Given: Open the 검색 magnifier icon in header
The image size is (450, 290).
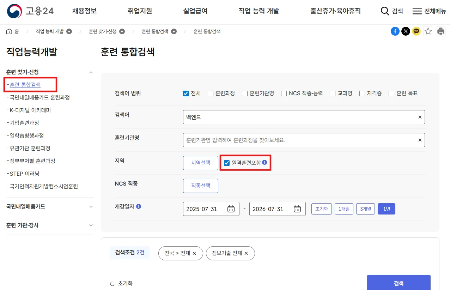Looking at the screenshot, I should click(x=385, y=11).
